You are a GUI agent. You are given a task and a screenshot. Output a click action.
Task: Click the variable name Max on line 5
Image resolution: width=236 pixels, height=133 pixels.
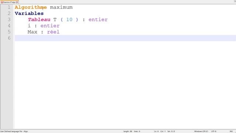pyautogui.click(x=32, y=32)
